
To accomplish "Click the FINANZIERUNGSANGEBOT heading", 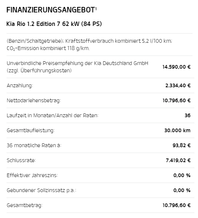I will 51,10.
